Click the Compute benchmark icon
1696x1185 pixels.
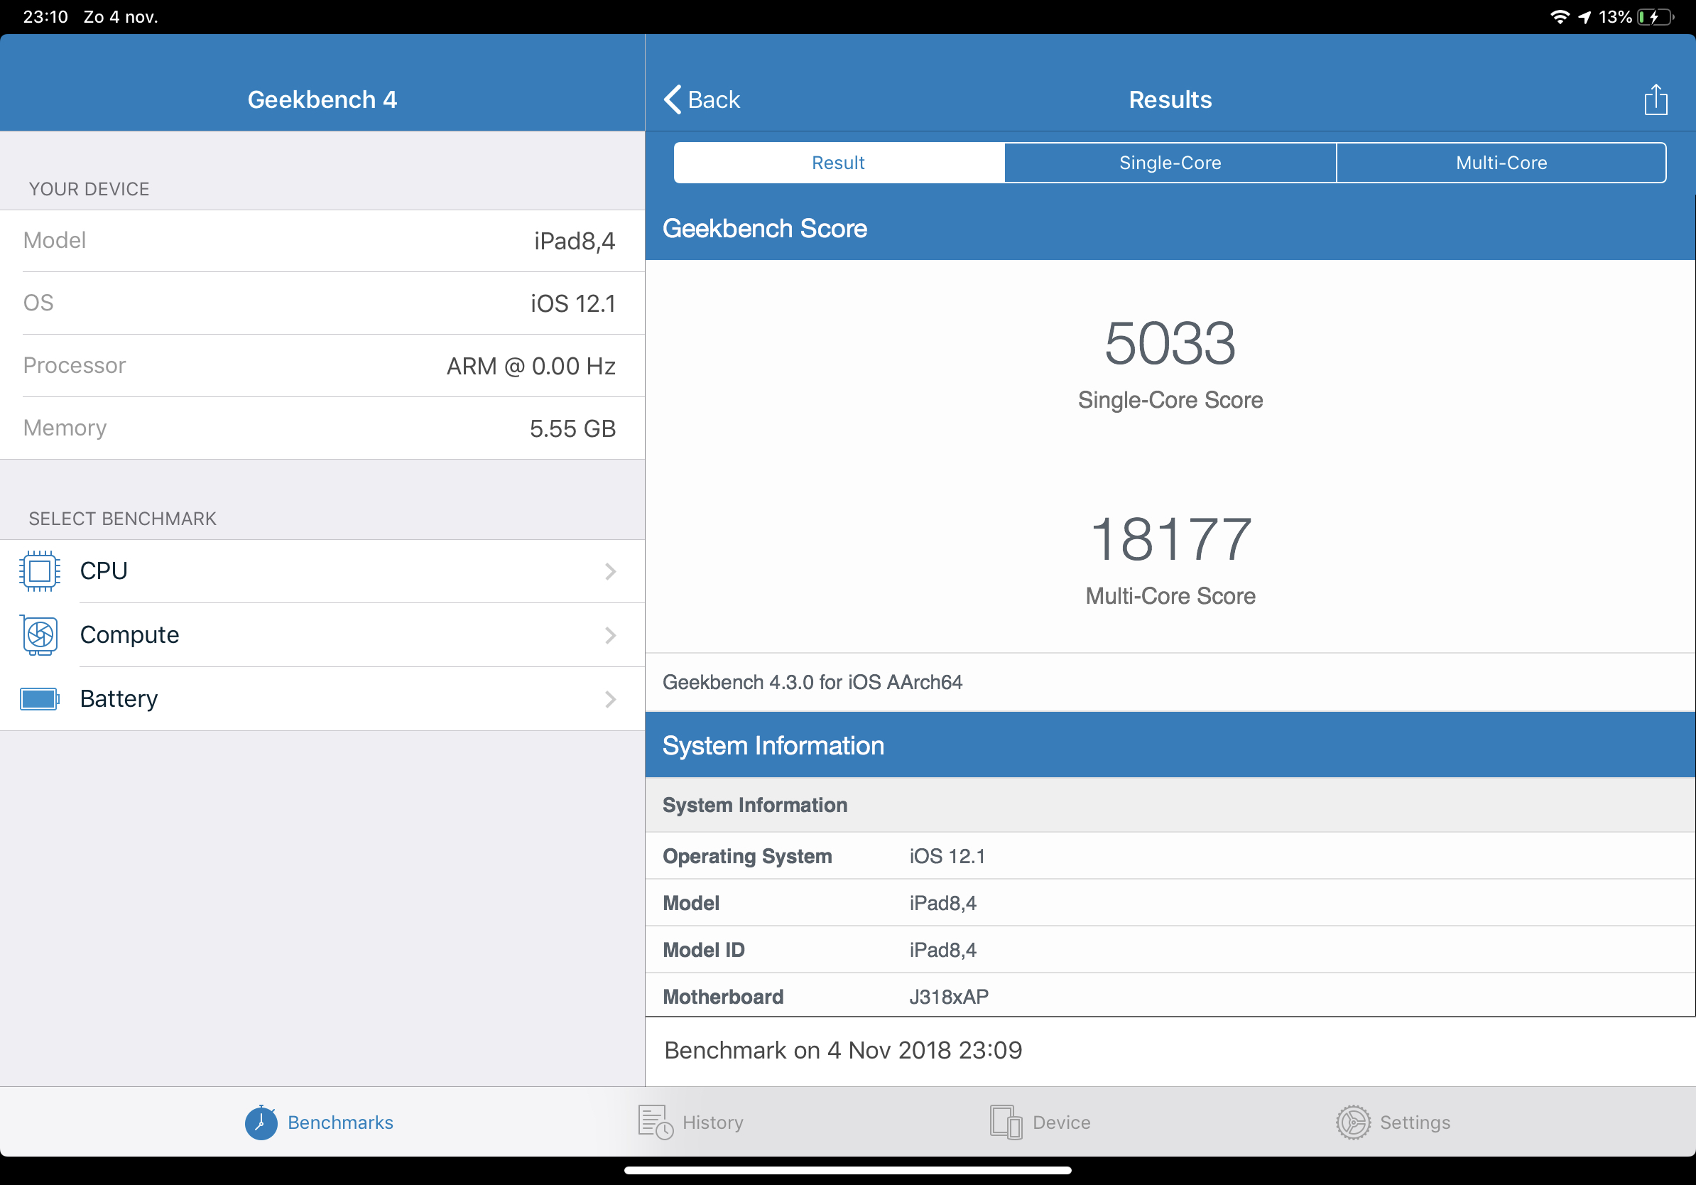39,635
